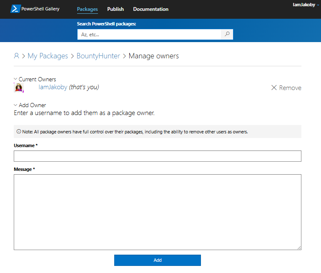This screenshot has height=273, width=321.
Task: Click the PowerShell Gallery logo icon
Action: [15, 9]
